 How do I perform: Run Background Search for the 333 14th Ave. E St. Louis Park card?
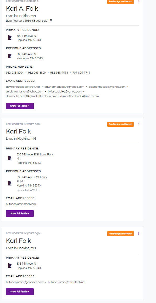coord(120,124)
